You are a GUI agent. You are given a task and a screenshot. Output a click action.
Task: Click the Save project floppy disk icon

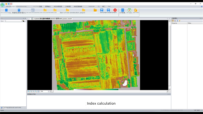pyautogui.click(x=102, y=10)
